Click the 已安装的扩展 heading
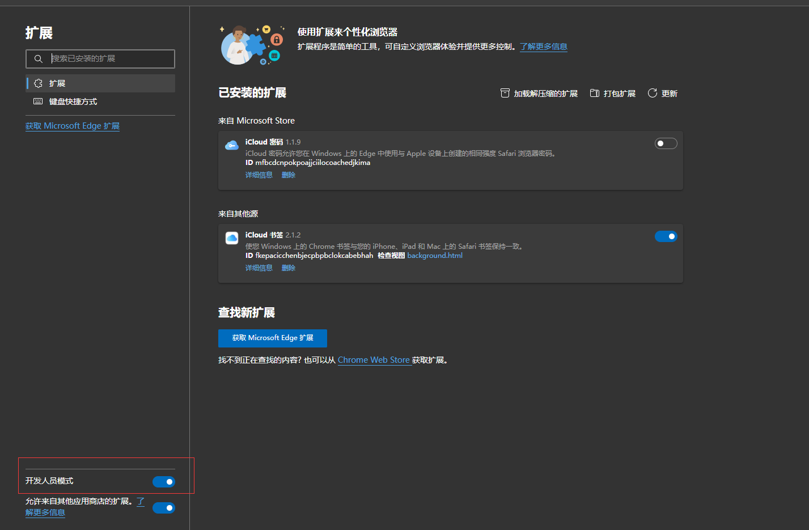This screenshot has height=530, width=809. (x=252, y=93)
